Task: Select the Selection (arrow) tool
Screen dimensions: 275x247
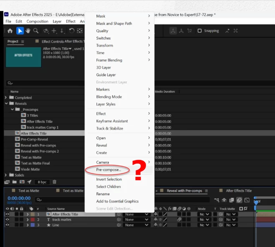Action: (20, 31)
